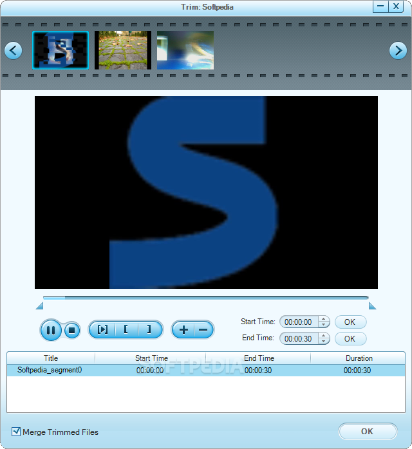Viewport: 412px width, 449px height.
Task: Click the Title column header
Action: 51,358
